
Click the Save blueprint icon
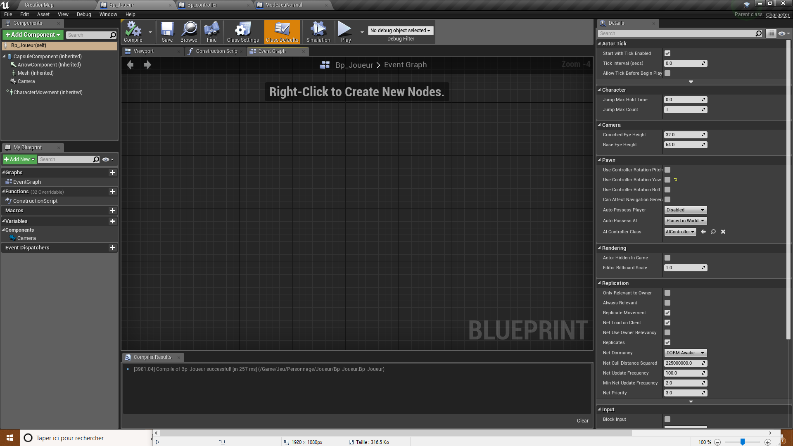tap(167, 30)
